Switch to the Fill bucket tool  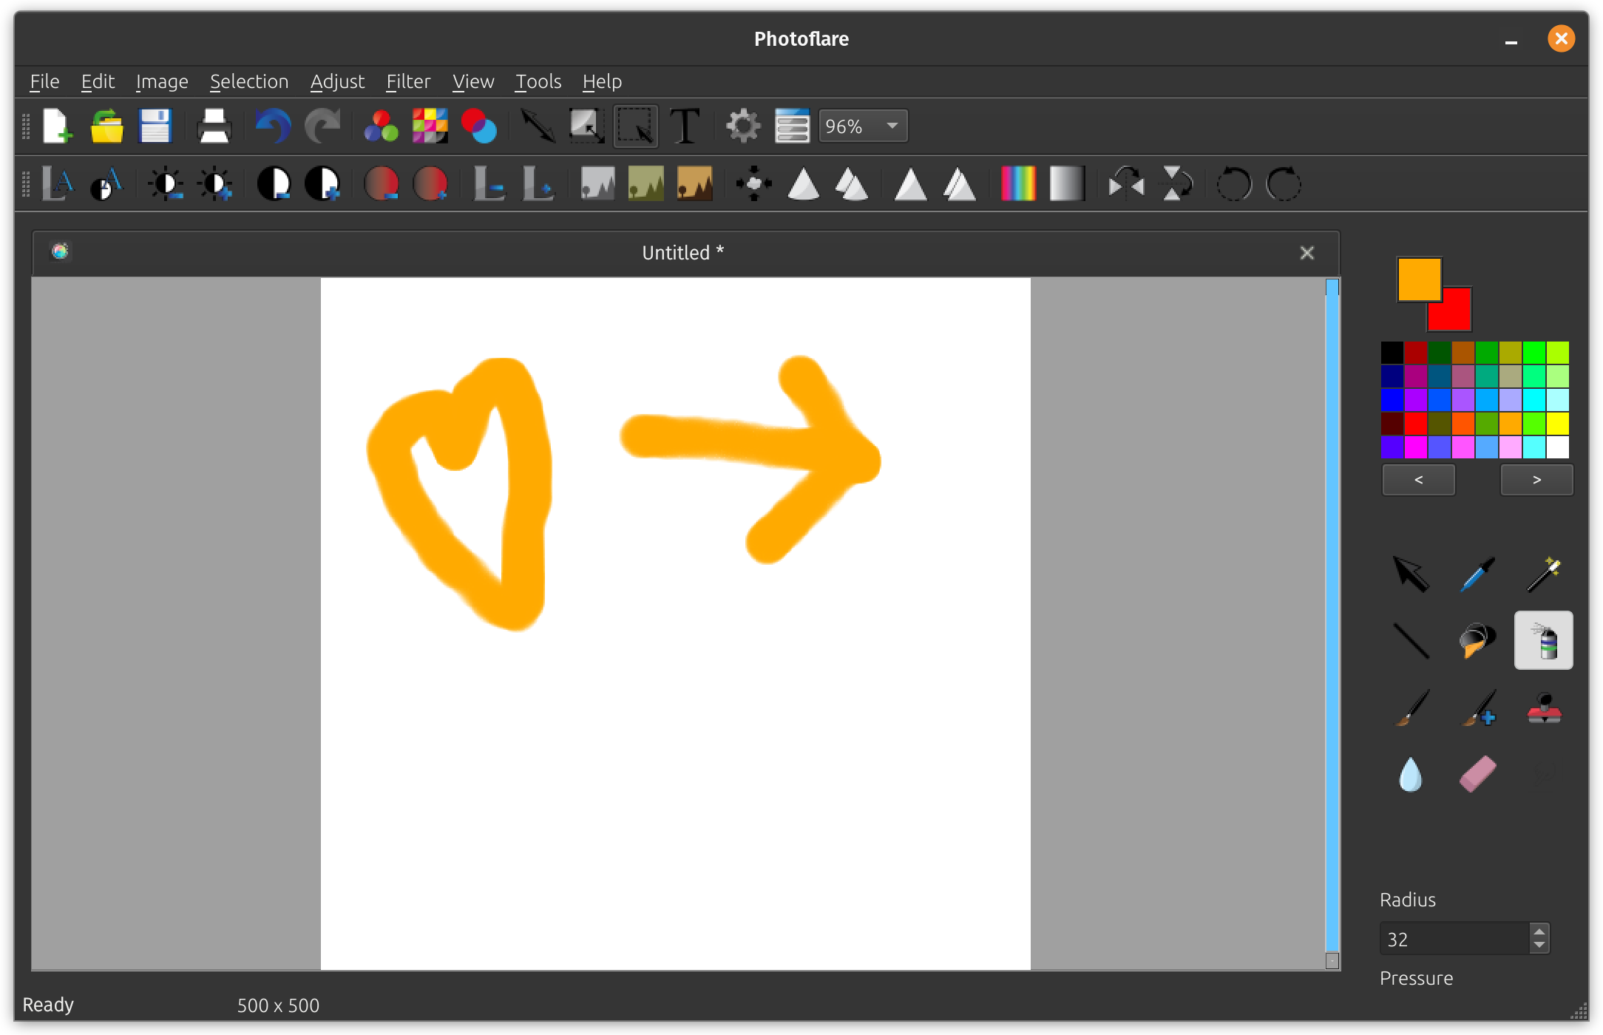(x=1476, y=639)
